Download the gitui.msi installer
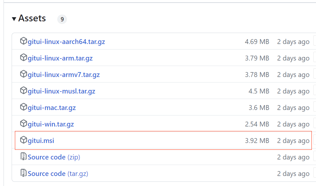 click(41, 141)
